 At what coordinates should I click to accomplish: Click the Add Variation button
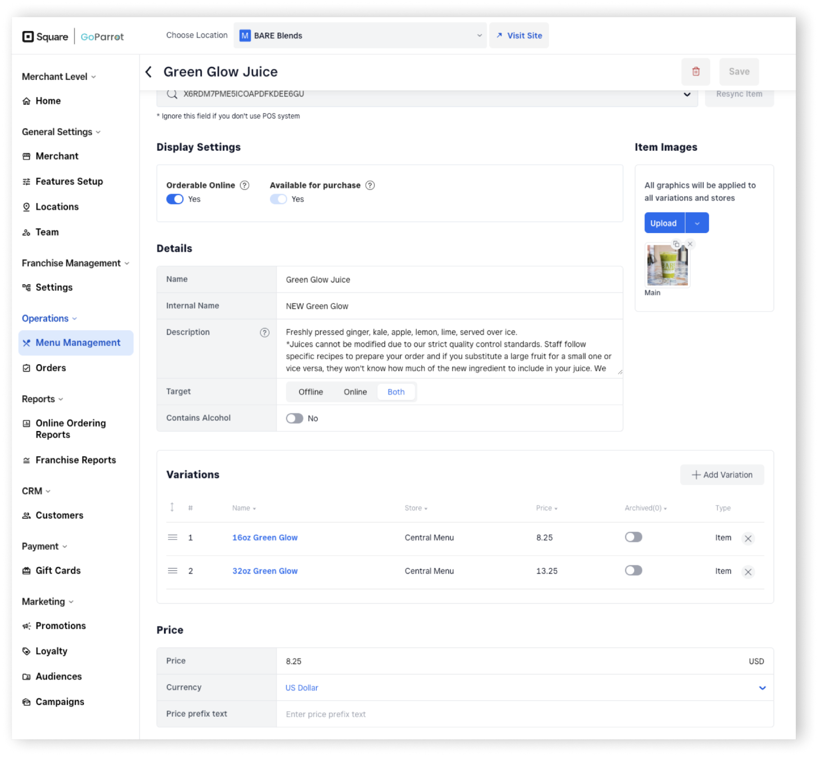coord(722,475)
